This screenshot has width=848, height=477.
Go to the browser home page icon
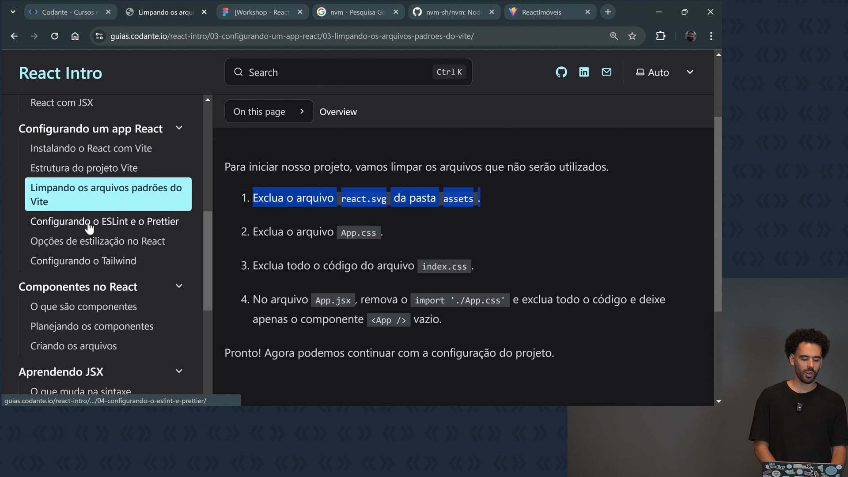click(75, 36)
